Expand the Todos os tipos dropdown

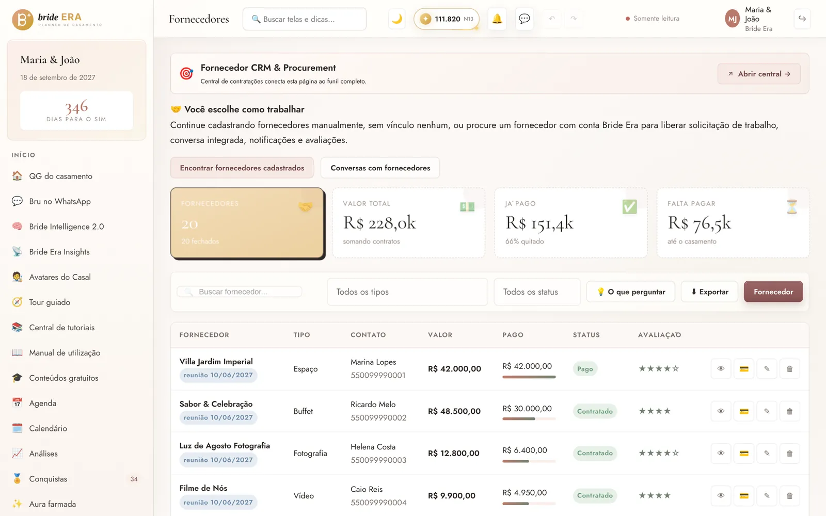tap(407, 292)
